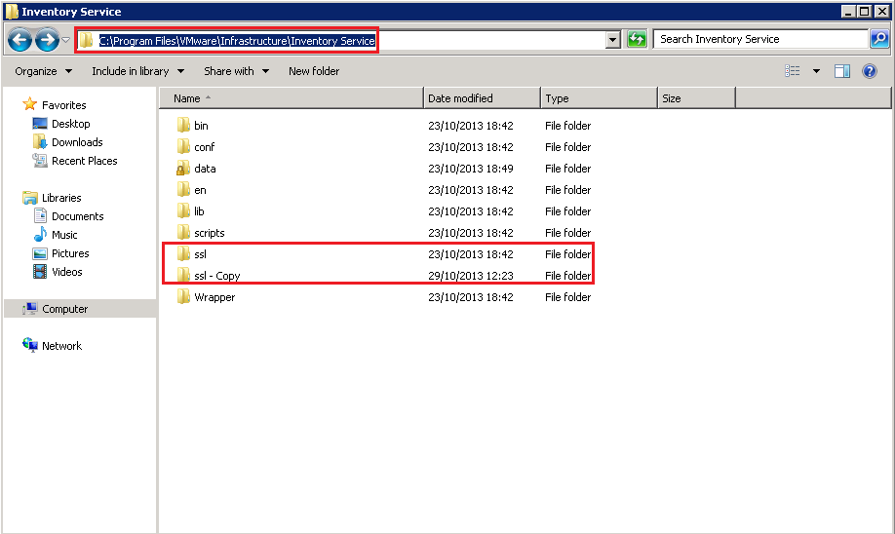The image size is (895, 534).
Task: Click the search magnifier icon
Action: click(x=878, y=40)
